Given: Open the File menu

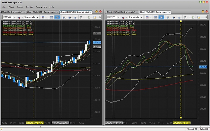Looking at the screenshot, I should click(x=4, y=7).
